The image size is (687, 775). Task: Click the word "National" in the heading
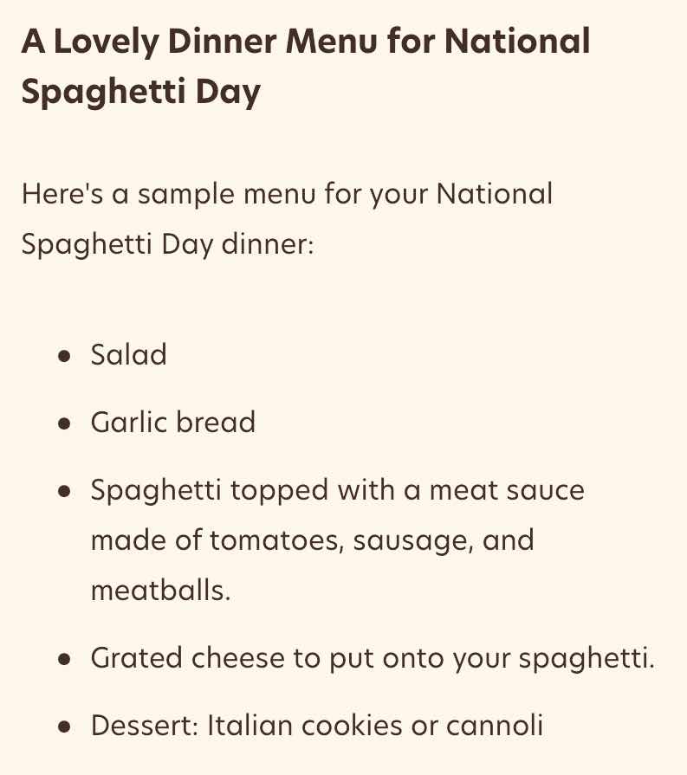tap(517, 41)
